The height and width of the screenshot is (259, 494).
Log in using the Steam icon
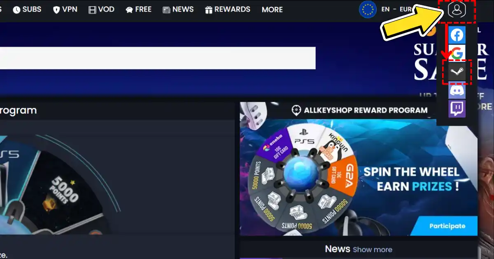457,72
